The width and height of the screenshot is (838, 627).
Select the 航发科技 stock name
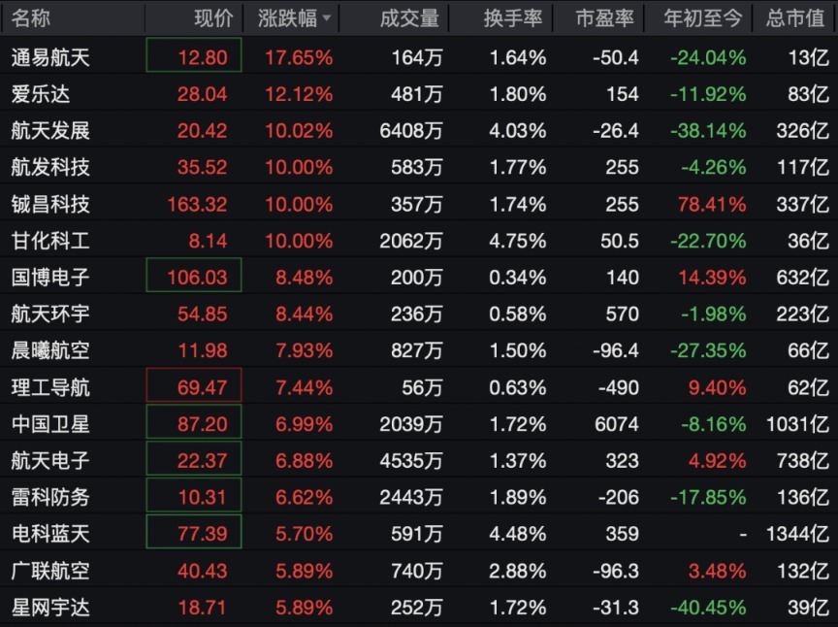click(x=50, y=168)
